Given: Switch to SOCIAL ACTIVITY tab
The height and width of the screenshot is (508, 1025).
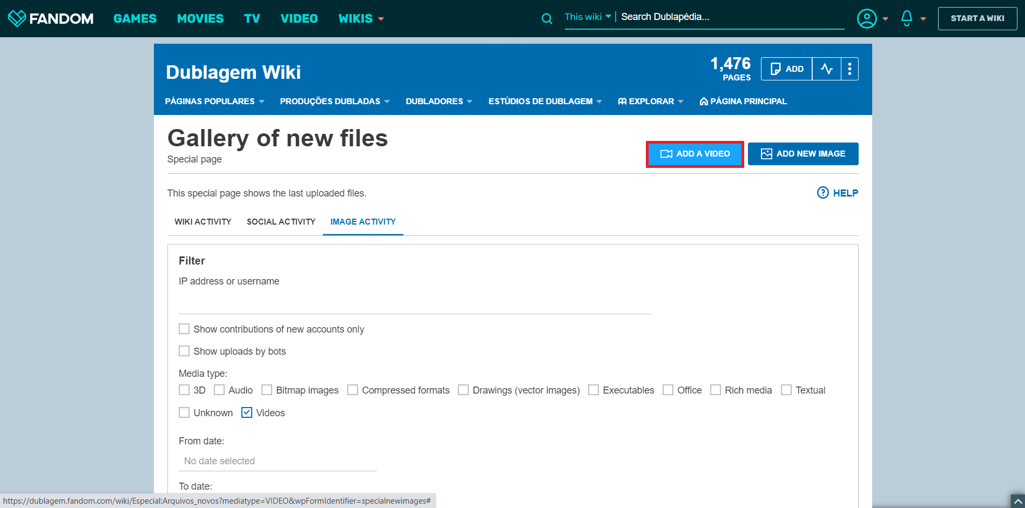Looking at the screenshot, I should tap(281, 222).
